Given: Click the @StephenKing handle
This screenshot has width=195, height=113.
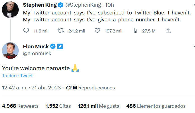Looking at the screenshot, I should pos(83,5).
